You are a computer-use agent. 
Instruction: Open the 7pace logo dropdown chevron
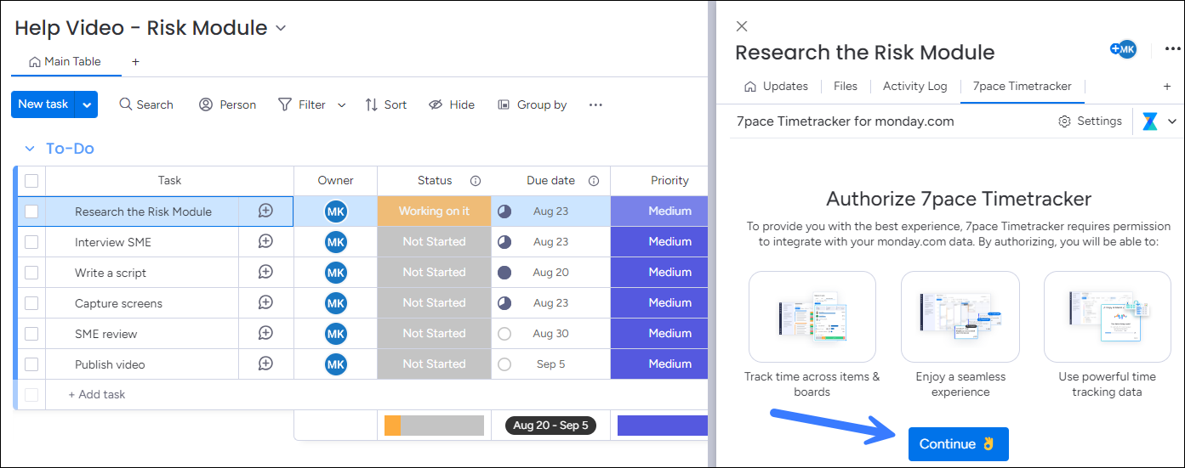click(1172, 121)
